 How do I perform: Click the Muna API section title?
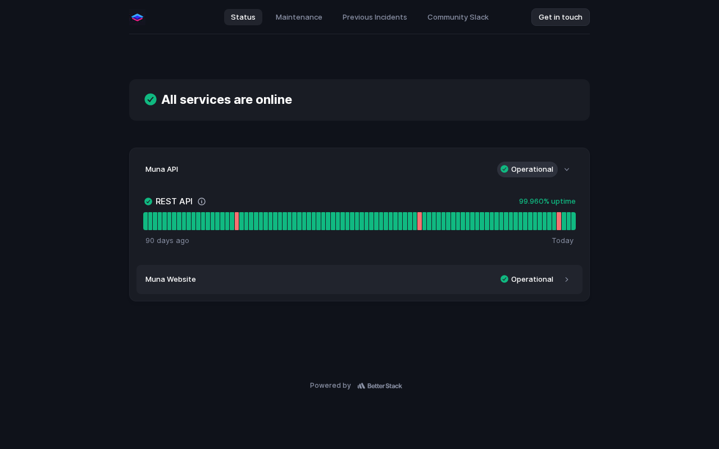[x=162, y=169]
